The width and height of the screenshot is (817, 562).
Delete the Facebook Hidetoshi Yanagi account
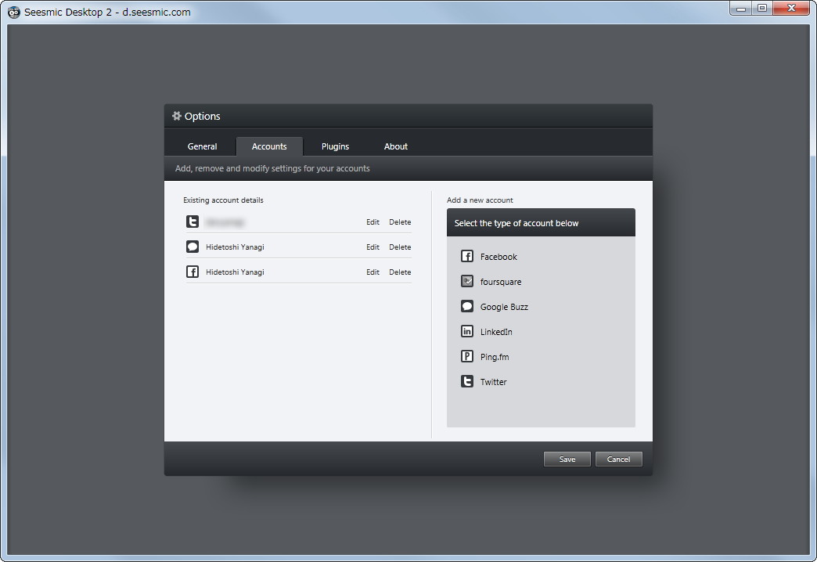pos(400,272)
